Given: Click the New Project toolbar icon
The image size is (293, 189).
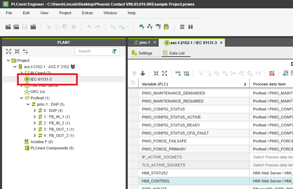Looking at the screenshot, I should pyautogui.click(x=8, y=27).
